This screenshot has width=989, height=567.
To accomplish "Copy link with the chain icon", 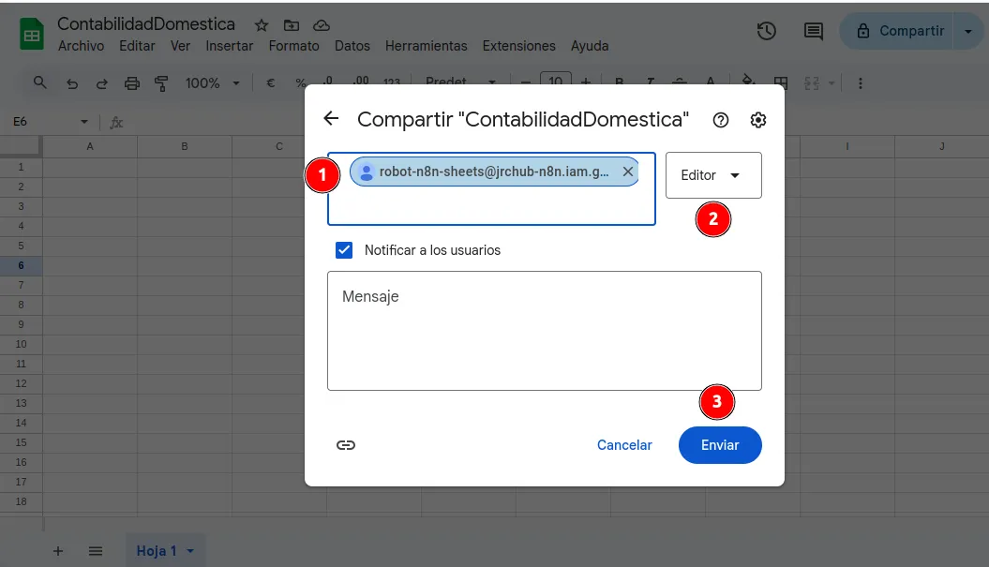I will click(346, 445).
